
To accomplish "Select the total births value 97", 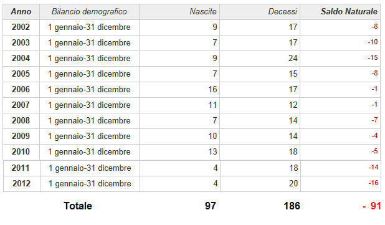I will (x=211, y=206).
